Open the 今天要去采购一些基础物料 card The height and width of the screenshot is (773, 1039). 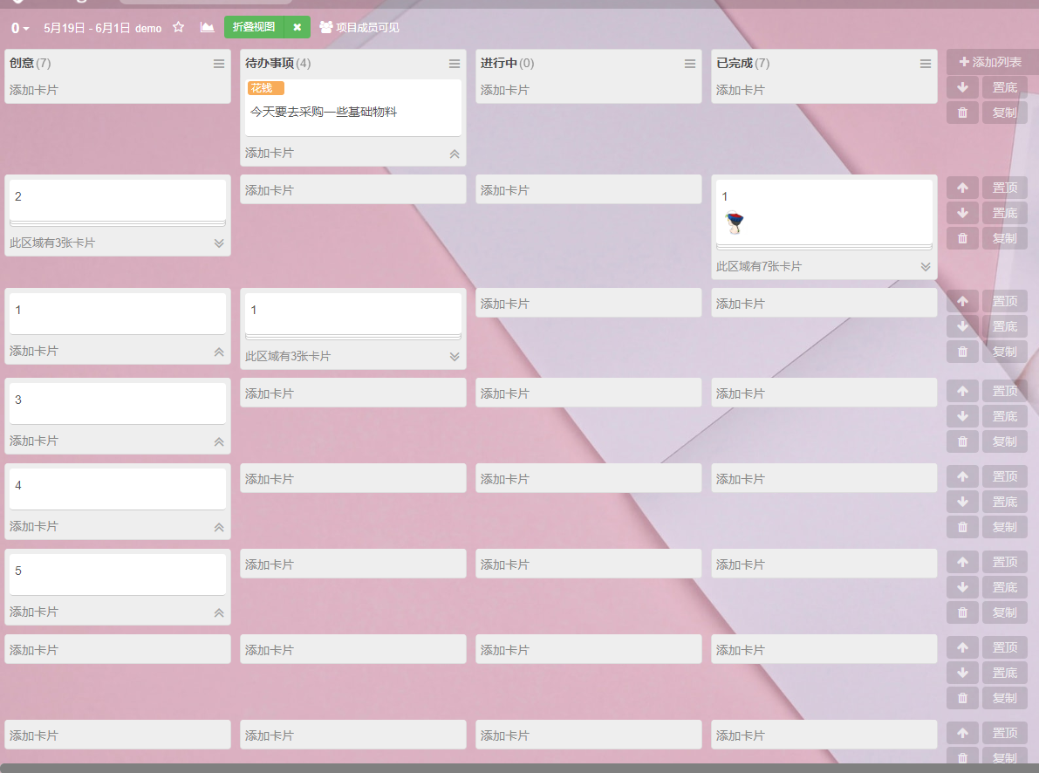(x=352, y=108)
